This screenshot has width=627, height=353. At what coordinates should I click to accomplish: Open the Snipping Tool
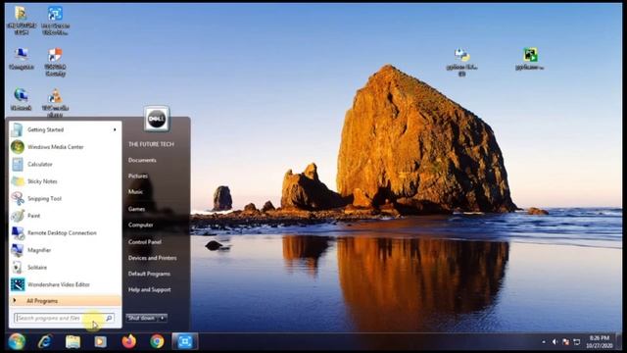coord(66,198)
